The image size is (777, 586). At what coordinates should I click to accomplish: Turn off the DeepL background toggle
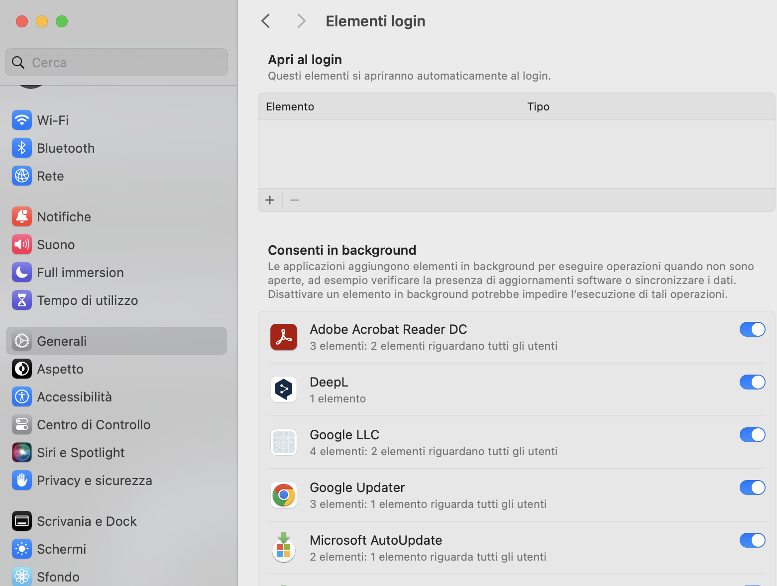[x=752, y=382]
